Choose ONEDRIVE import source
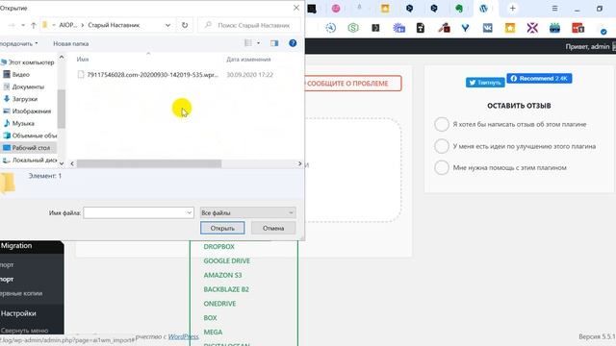The image size is (616, 346). 219,304
